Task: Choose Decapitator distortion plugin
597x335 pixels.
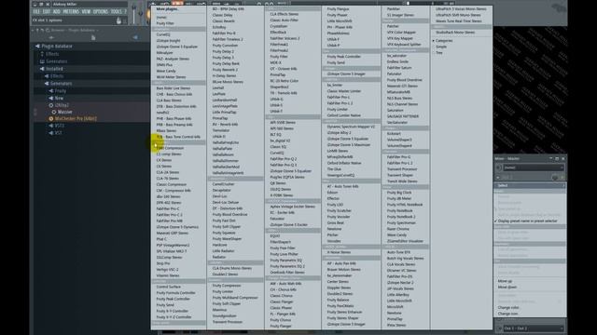Action: [x=222, y=190]
